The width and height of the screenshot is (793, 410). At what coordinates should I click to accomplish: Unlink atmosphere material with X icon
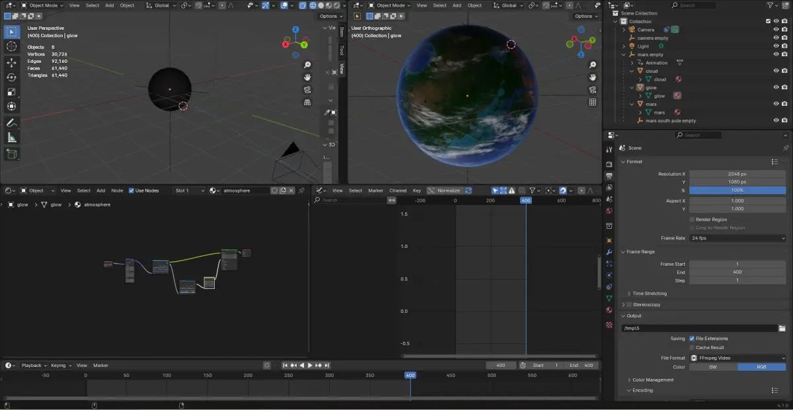(291, 190)
